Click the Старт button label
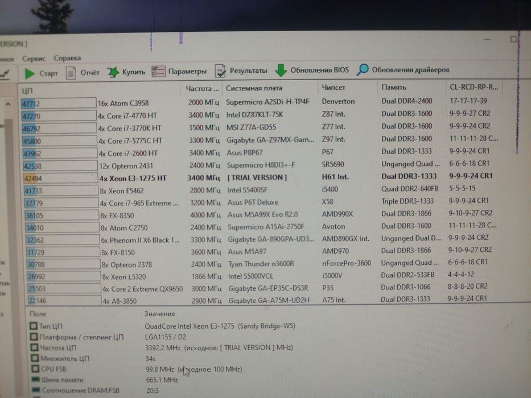Image resolution: width=531 pixels, height=398 pixels. pos(48,73)
